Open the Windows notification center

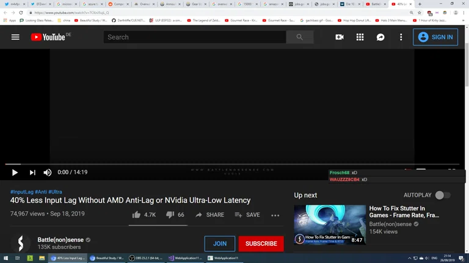[x=462, y=258]
